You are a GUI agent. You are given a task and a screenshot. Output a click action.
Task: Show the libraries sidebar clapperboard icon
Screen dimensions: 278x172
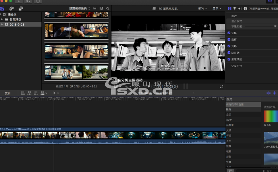coord(2,8)
